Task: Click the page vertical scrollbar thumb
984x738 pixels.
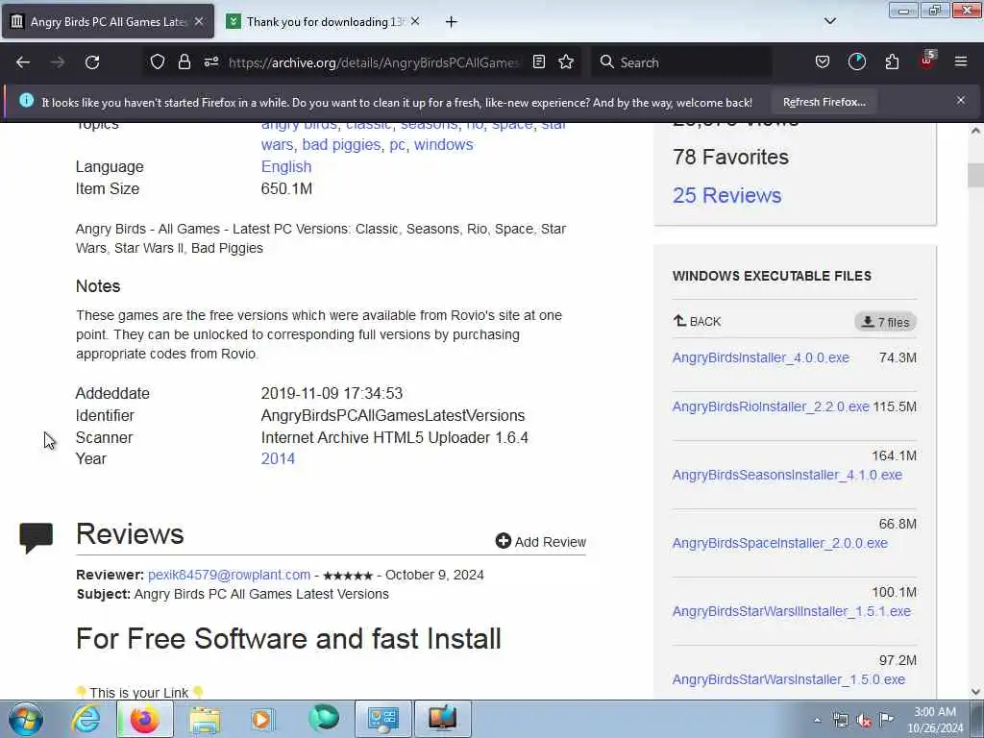Action: 975,175
